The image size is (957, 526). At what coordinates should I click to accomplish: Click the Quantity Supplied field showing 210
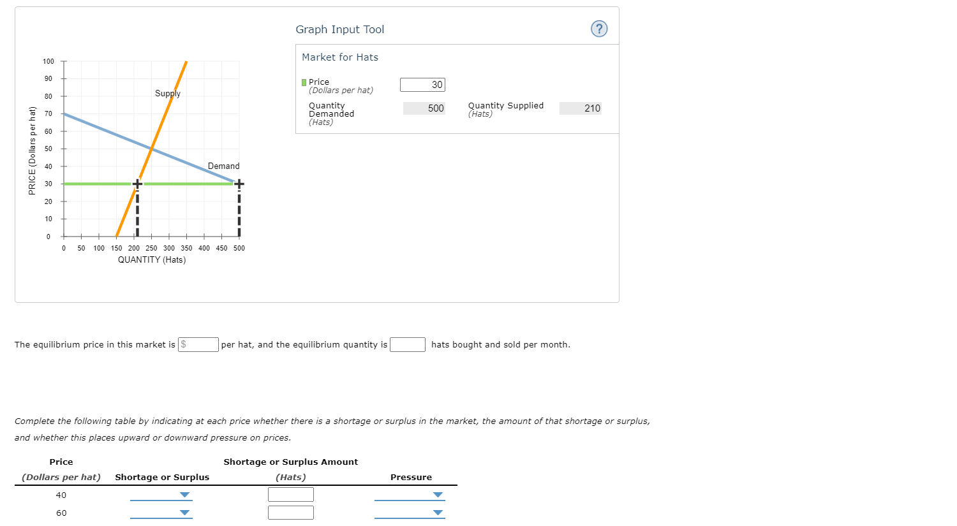(x=579, y=108)
